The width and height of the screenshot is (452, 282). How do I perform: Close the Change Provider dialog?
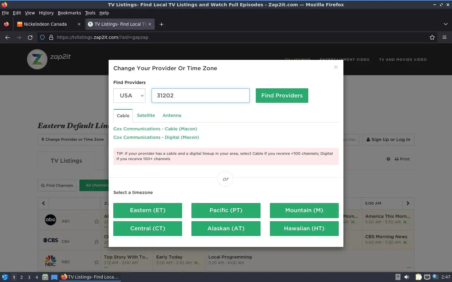[x=336, y=67]
